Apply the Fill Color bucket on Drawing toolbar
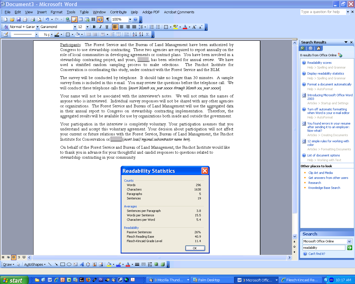Screen dimensions: 355x284 (x=109, y=264)
